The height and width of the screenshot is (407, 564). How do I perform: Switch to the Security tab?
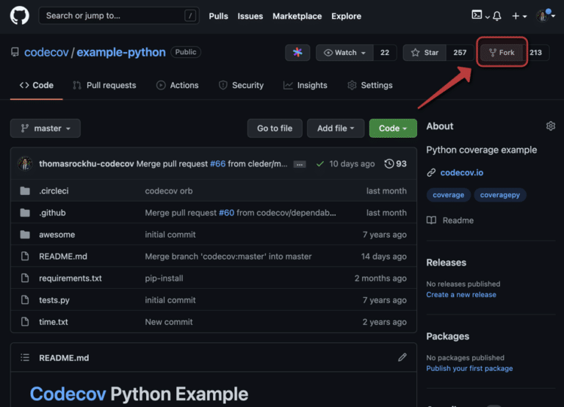pyautogui.click(x=241, y=85)
